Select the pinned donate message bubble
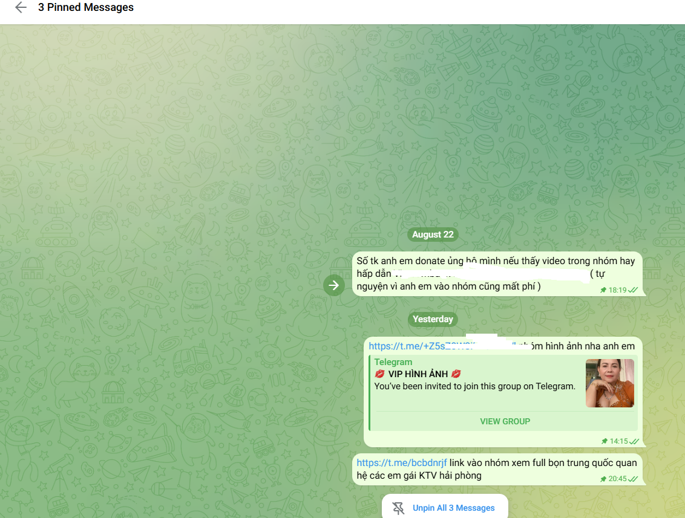The height and width of the screenshot is (518, 685). 496,274
